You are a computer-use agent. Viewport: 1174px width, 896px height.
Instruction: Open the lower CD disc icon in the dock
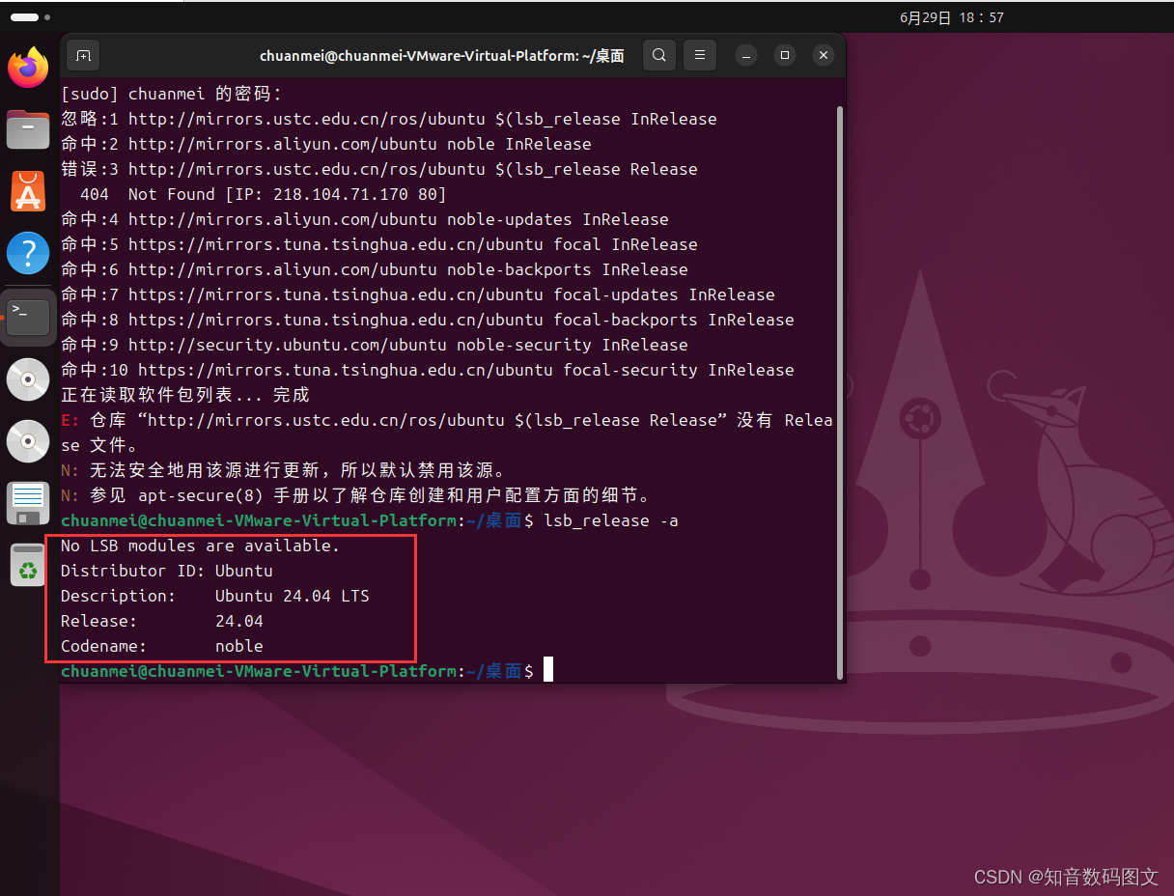[x=27, y=440]
